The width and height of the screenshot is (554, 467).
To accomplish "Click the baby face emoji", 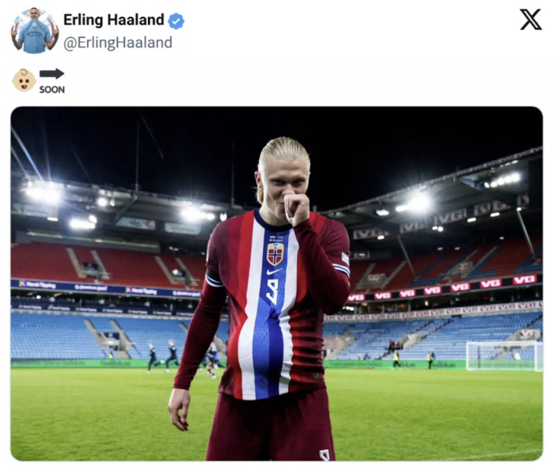I will click(24, 80).
